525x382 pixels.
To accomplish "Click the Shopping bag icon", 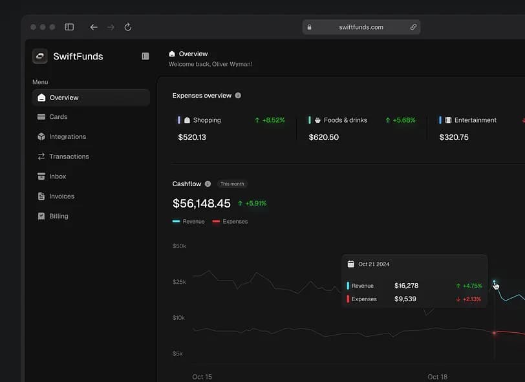I will pyautogui.click(x=187, y=120).
